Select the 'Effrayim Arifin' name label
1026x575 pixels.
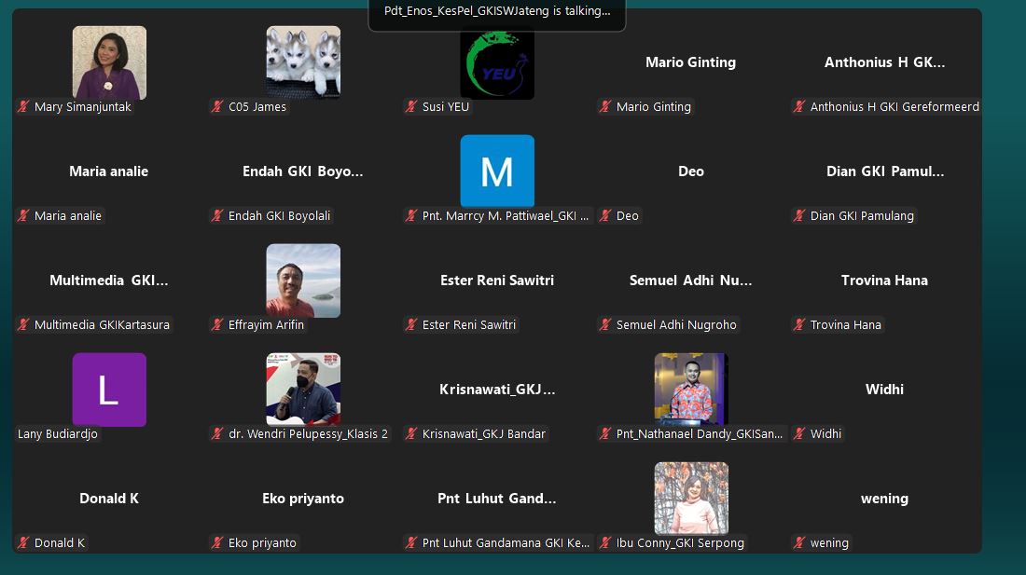click(x=267, y=324)
